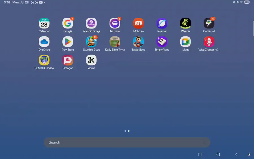Open the Weezer music app
Viewport: 254px width, 159px height.
[x=185, y=23]
